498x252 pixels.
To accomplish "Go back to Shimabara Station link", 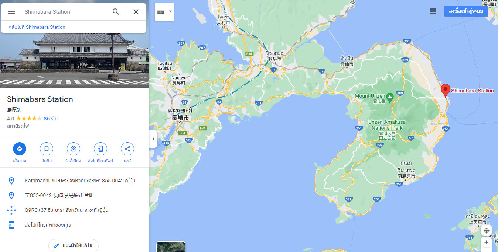I will tap(37, 27).
